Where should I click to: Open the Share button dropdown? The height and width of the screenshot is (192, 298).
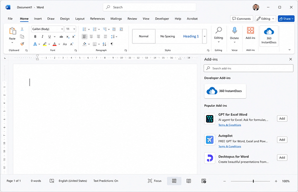(293, 18)
